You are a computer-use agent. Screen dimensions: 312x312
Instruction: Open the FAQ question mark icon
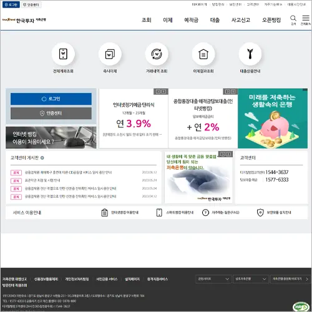(205, 213)
